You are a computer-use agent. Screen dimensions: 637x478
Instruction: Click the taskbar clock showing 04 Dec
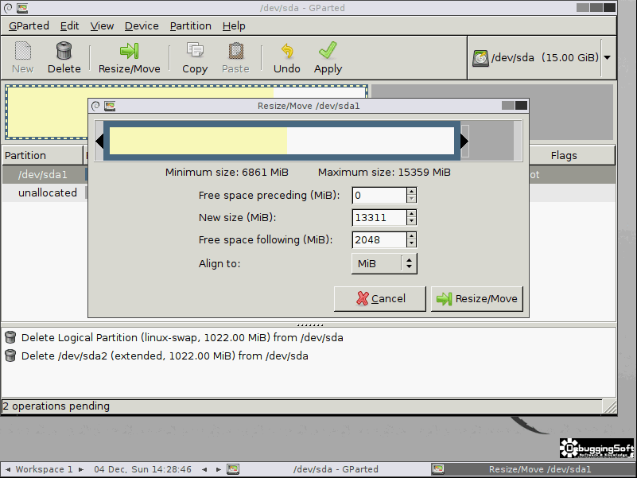[142, 469]
